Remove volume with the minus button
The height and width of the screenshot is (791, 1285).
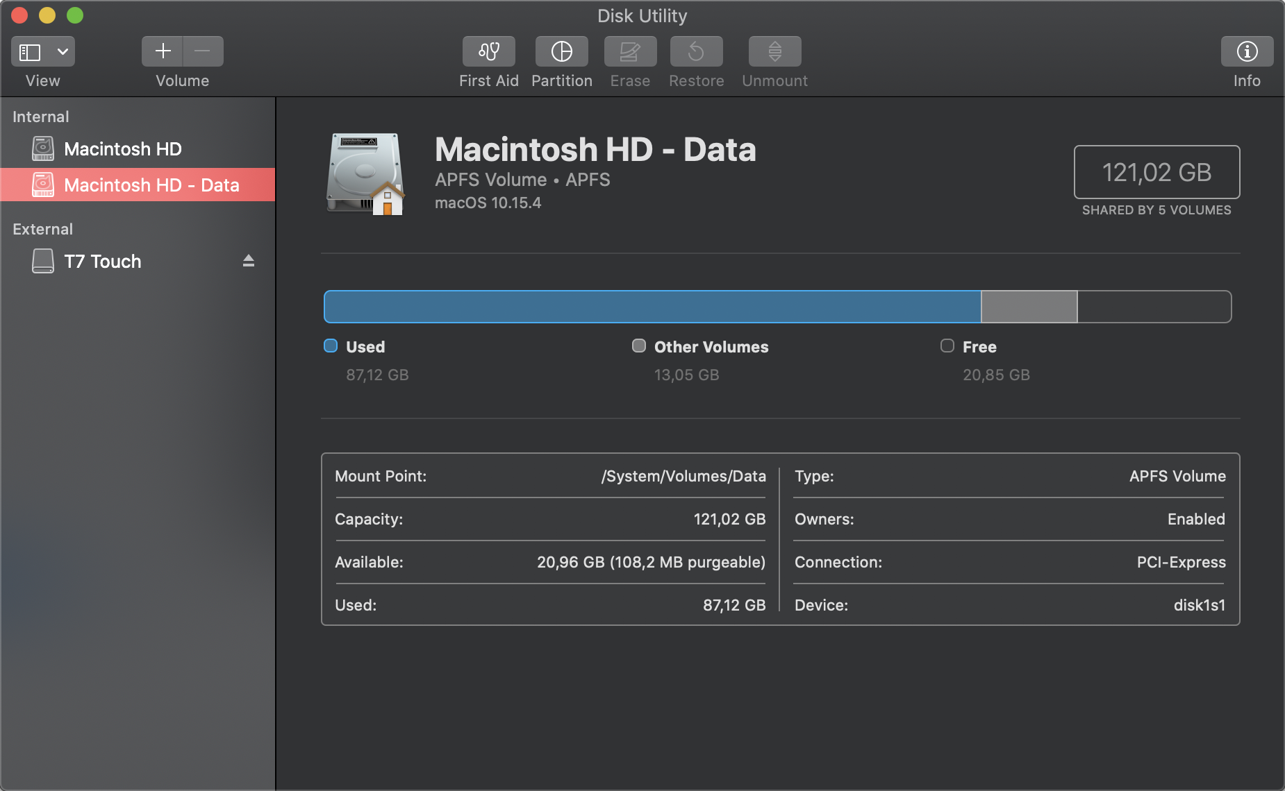tap(203, 51)
